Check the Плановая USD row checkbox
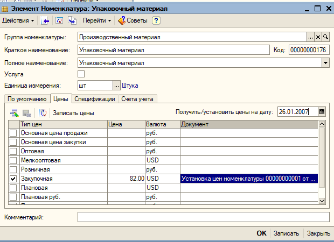This screenshot has height=242, width=334. (13, 188)
